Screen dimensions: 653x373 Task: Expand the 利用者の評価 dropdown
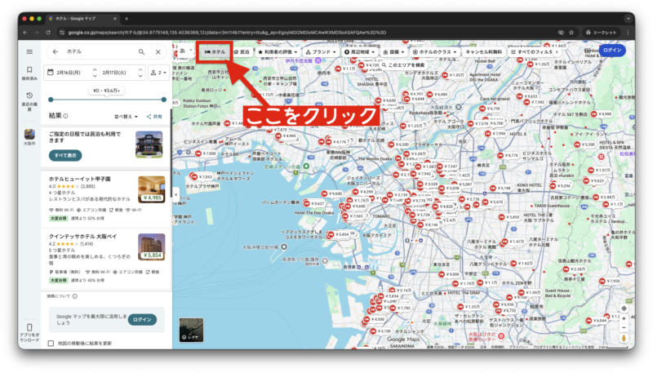[x=278, y=51]
